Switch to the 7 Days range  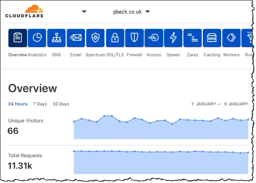click(x=40, y=104)
